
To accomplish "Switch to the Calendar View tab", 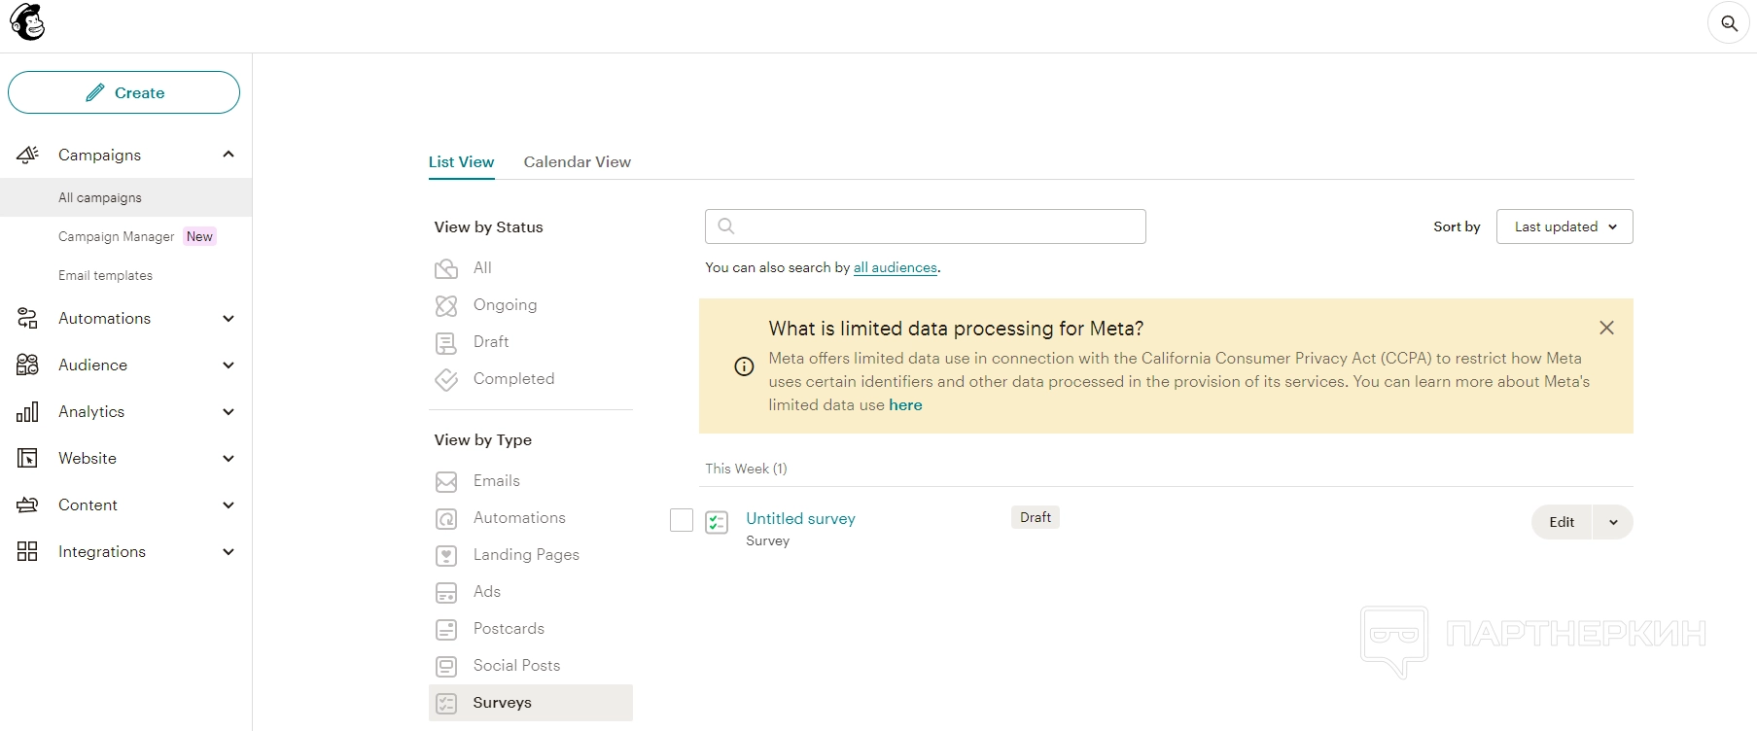I will click(577, 161).
